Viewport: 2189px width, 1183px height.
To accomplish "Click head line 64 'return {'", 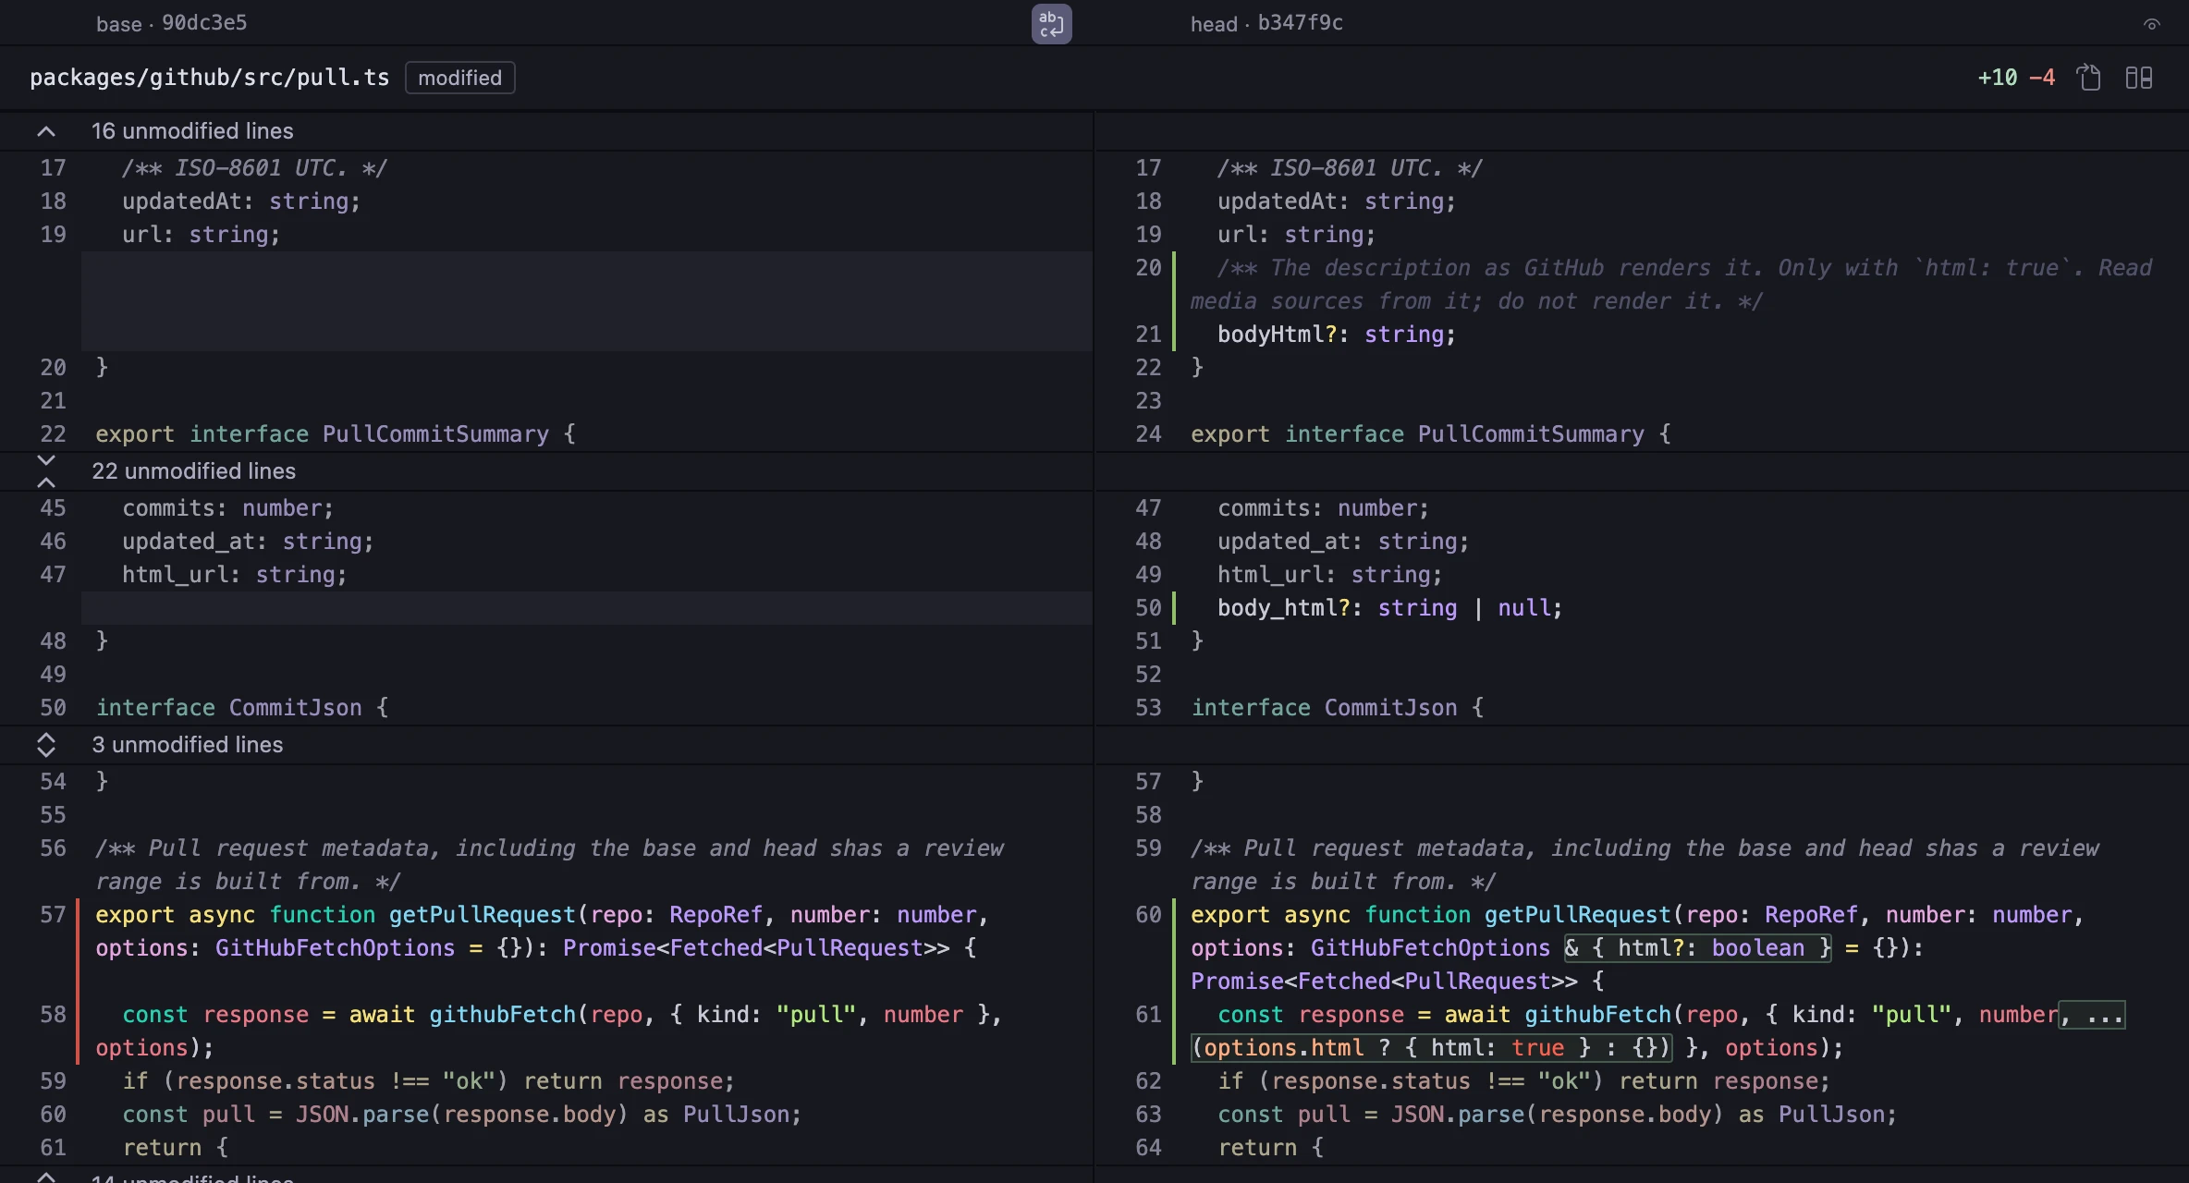I will click(1271, 1148).
